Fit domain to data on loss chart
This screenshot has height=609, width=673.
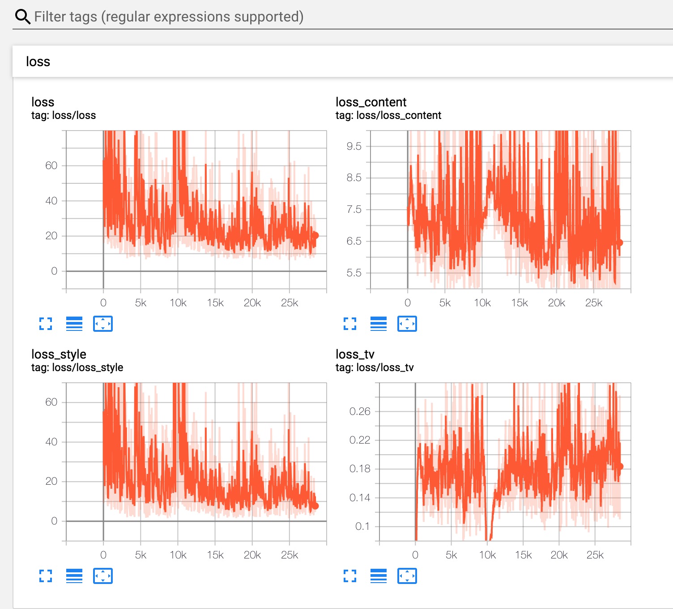point(103,324)
